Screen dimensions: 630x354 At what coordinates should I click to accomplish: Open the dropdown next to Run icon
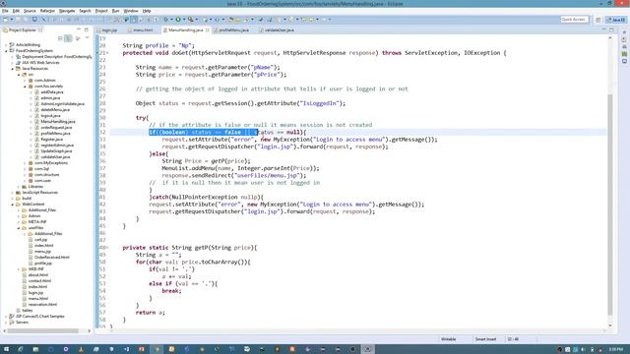click(184, 20)
